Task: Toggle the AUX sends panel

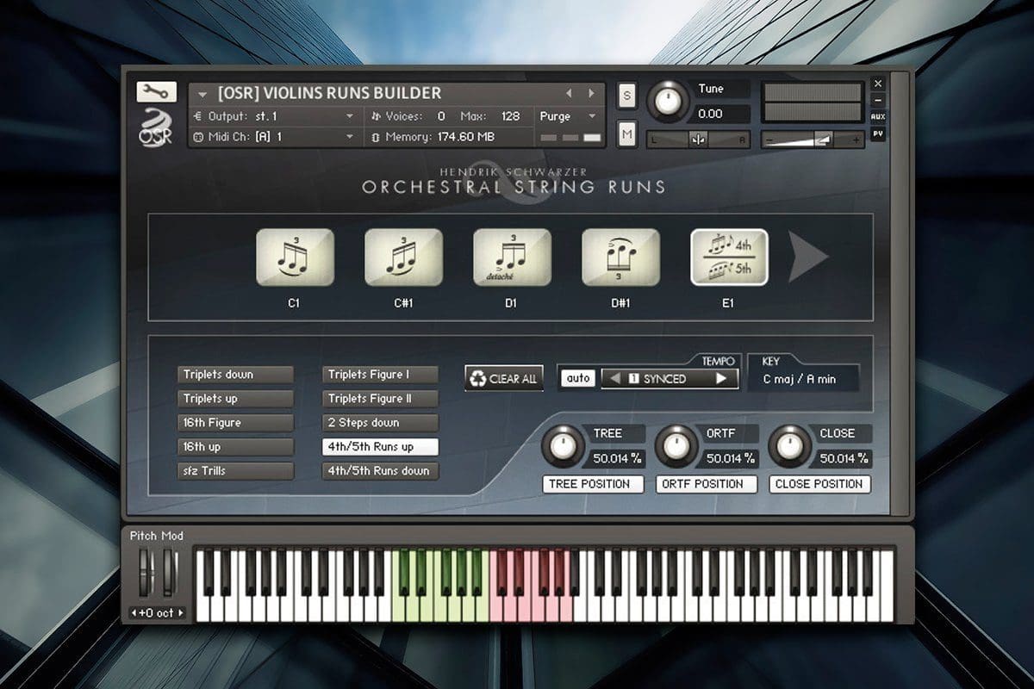Action: click(878, 116)
